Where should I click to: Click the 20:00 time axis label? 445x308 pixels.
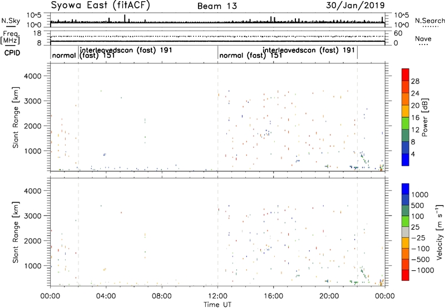329,295
